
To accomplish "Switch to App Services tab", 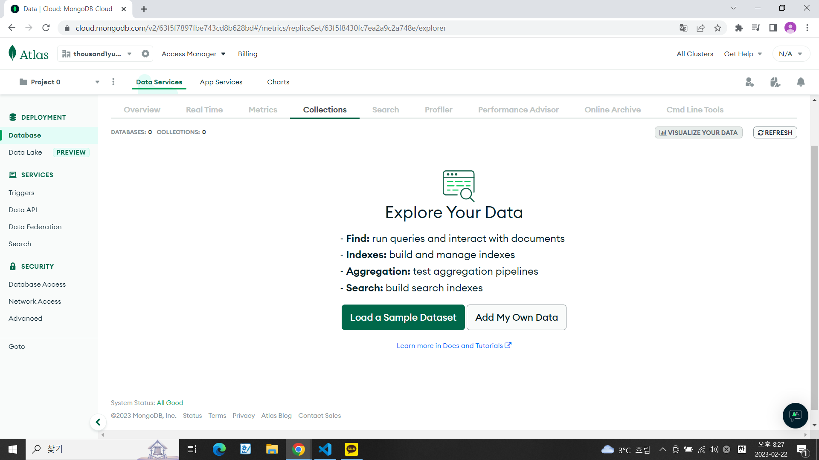I will [x=221, y=82].
